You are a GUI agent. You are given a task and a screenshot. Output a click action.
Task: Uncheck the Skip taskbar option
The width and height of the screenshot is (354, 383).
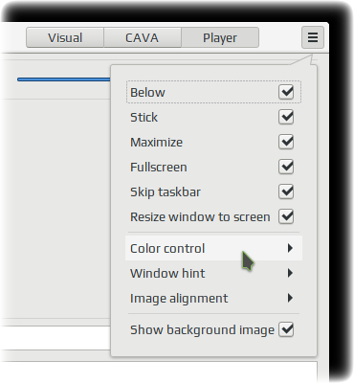coord(286,191)
